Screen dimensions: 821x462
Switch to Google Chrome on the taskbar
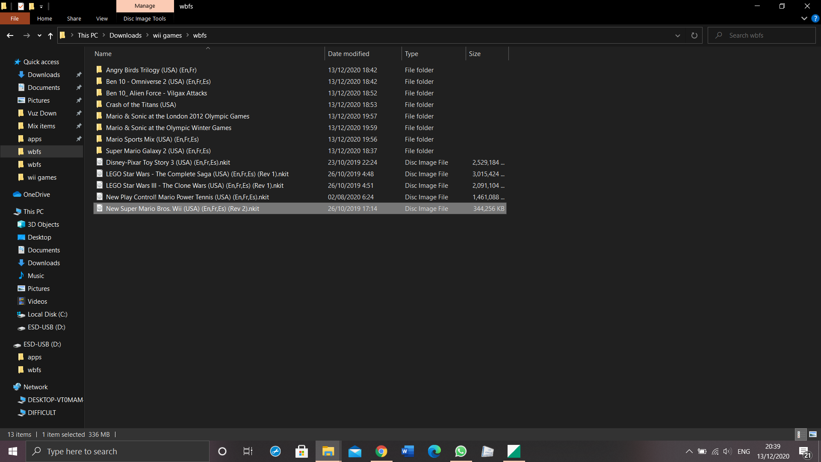(x=381, y=451)
